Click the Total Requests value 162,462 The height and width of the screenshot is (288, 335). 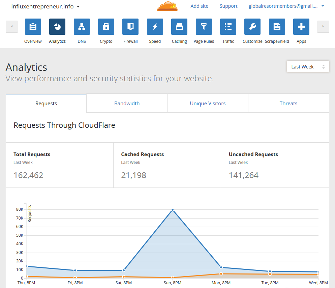pyautogui.click(x=28, y=175)
